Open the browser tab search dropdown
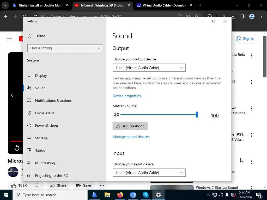The image size is (267, 200). click(5, 5)
